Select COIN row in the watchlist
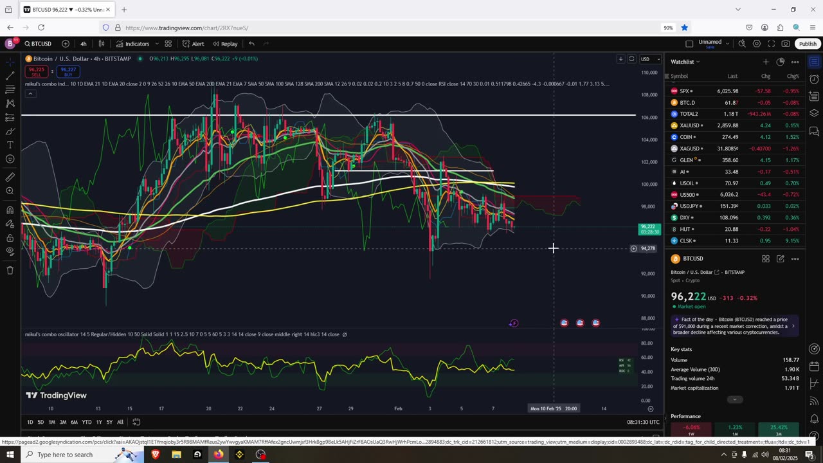 tap(734, 137)
